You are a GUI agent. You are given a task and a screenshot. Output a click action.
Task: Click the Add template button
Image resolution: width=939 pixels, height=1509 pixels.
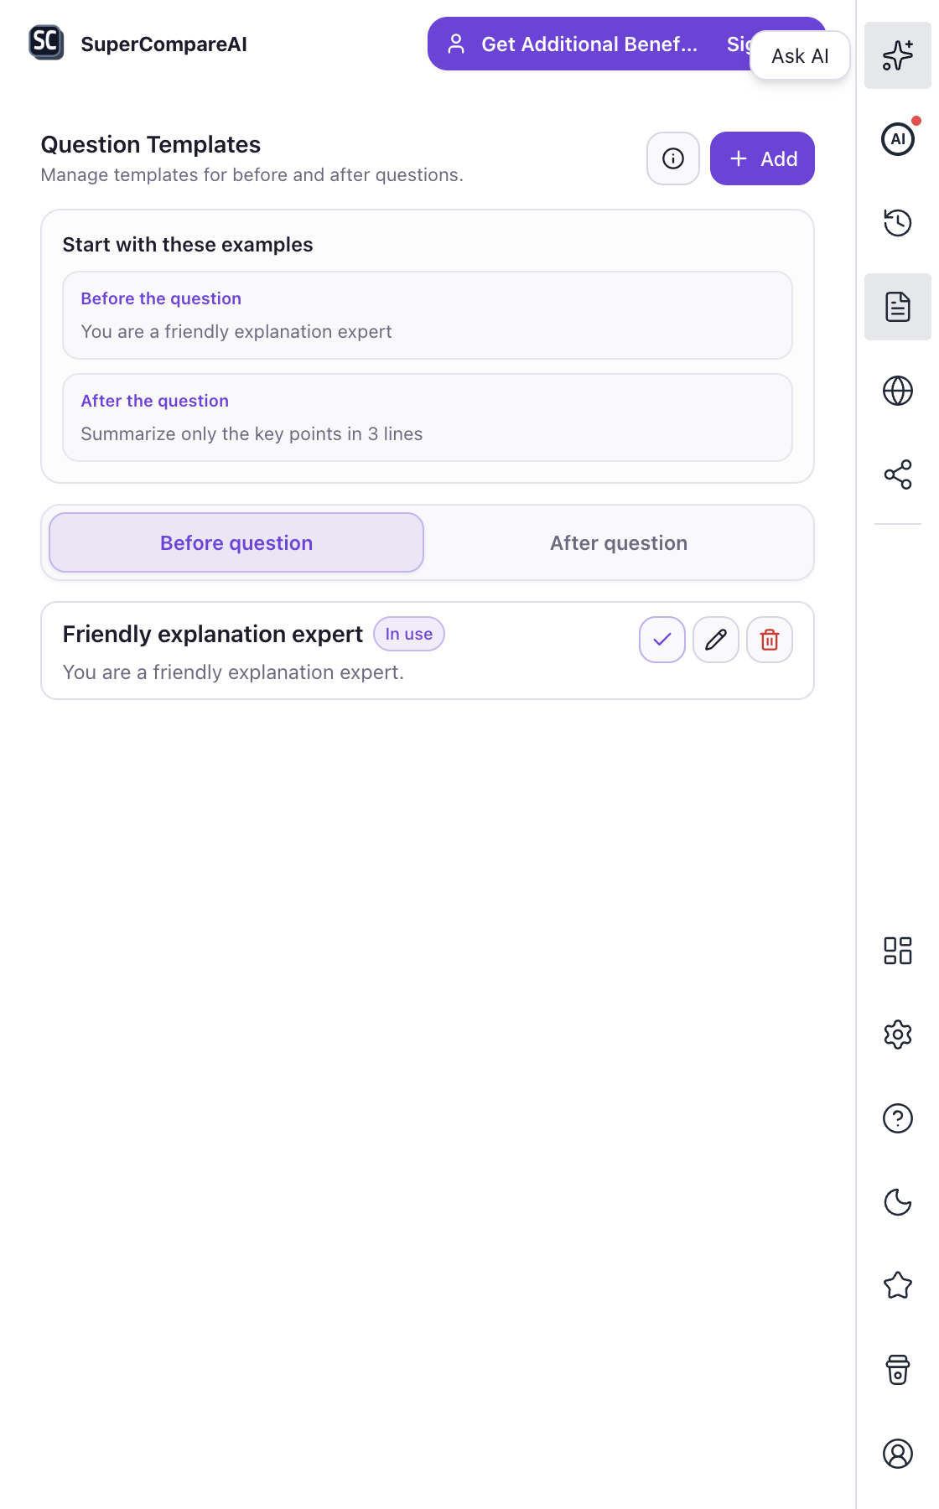(x=762, y=158)
